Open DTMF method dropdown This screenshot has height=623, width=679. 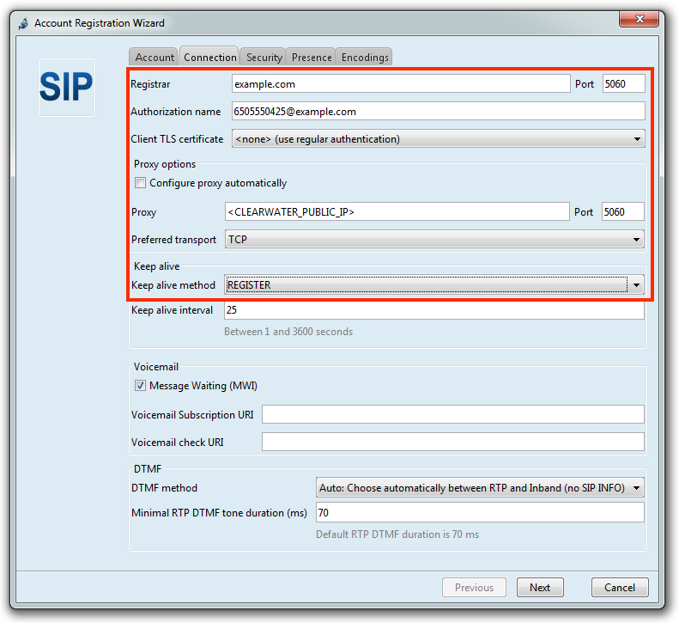tap(480, 488)
